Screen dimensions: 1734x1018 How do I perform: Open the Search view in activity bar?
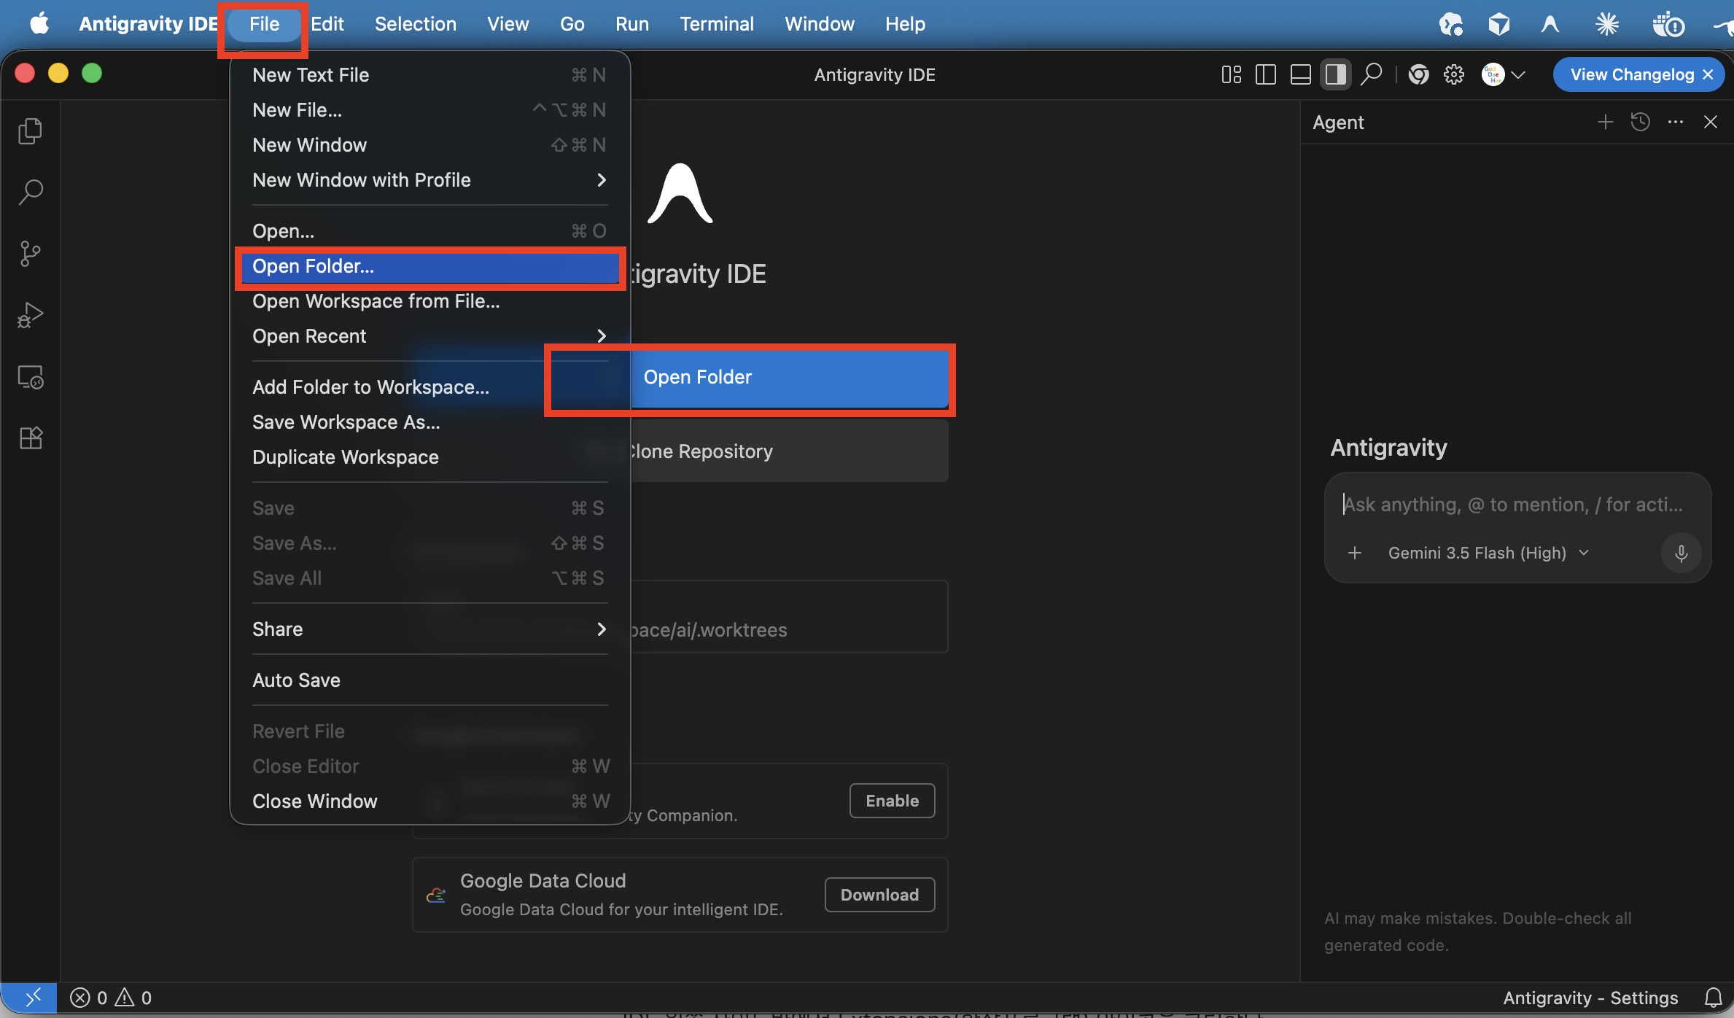[30, 192]
